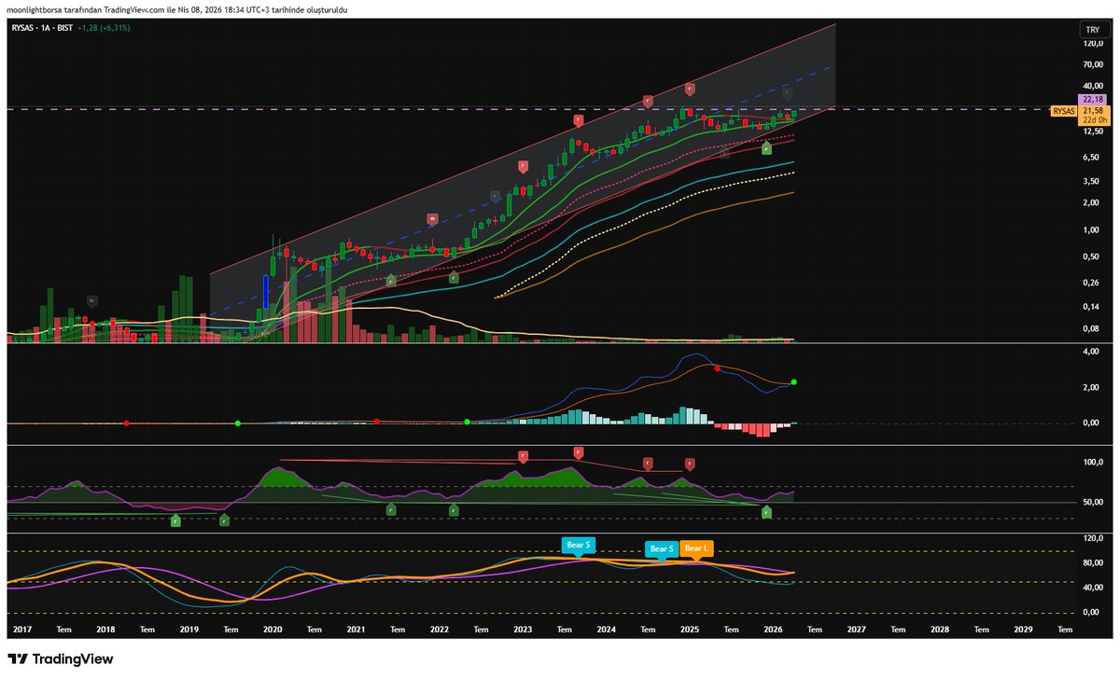Click 2023 on the time axis

pyautogui.click(x=523, y=630)
